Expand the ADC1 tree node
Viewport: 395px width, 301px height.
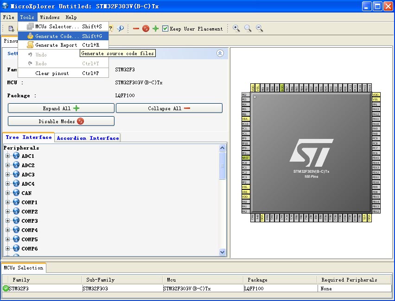(7, 156)
